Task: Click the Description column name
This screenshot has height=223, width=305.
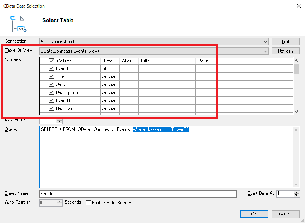Action: pyautogui.click(x=67, y=92)
